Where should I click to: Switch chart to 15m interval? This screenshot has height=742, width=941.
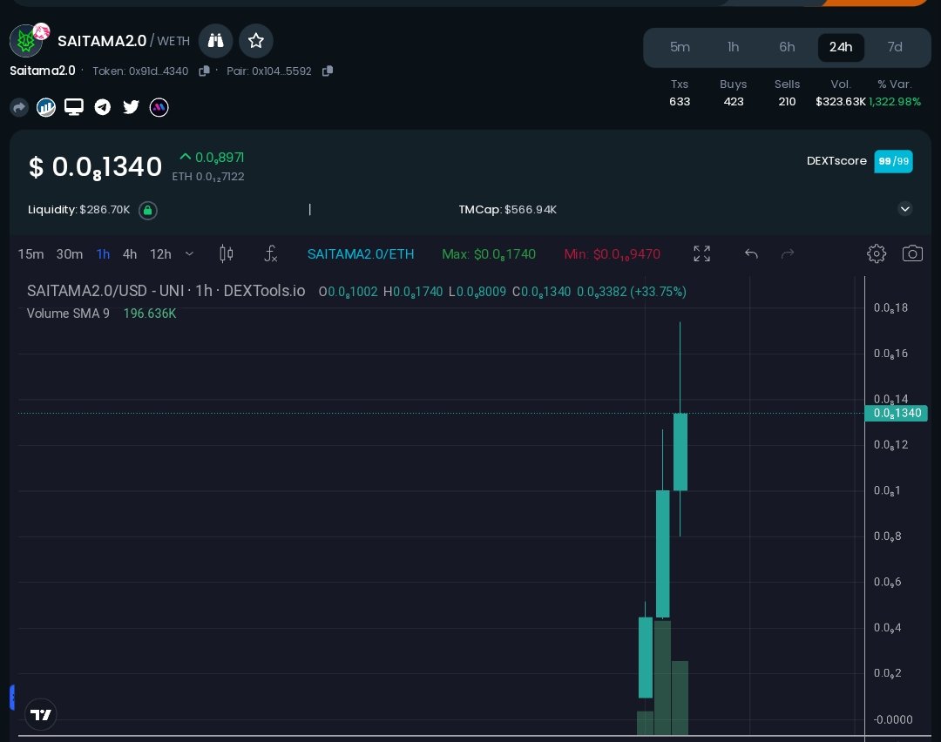(30, 254)
